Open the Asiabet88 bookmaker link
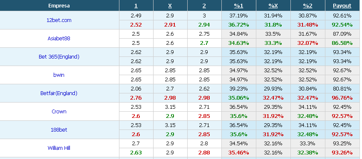This screenshot has height=159, width=362. tap(59, 38)
